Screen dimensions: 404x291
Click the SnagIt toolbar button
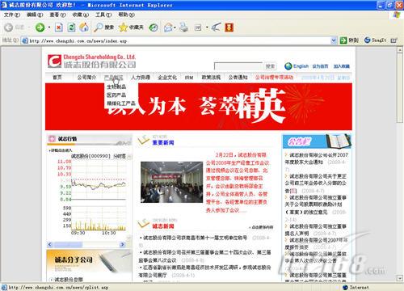(x=376, y=40)
